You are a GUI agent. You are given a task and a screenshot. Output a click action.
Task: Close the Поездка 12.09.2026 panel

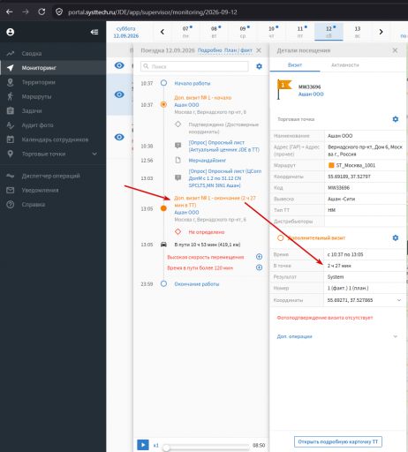pyautogui.click(x=259, y=50)
